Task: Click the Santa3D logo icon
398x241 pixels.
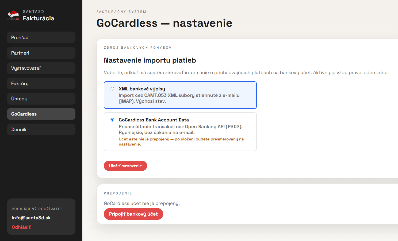Action: pyautogui.click(x=13, y=16)
